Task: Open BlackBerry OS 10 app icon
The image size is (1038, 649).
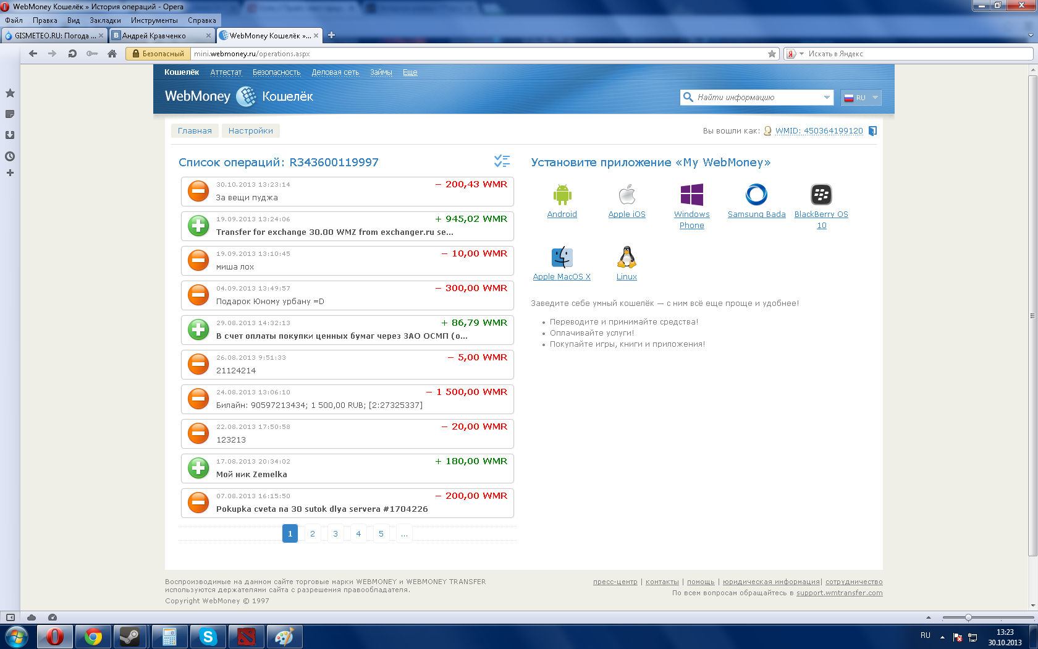Action: click(821, 195)
